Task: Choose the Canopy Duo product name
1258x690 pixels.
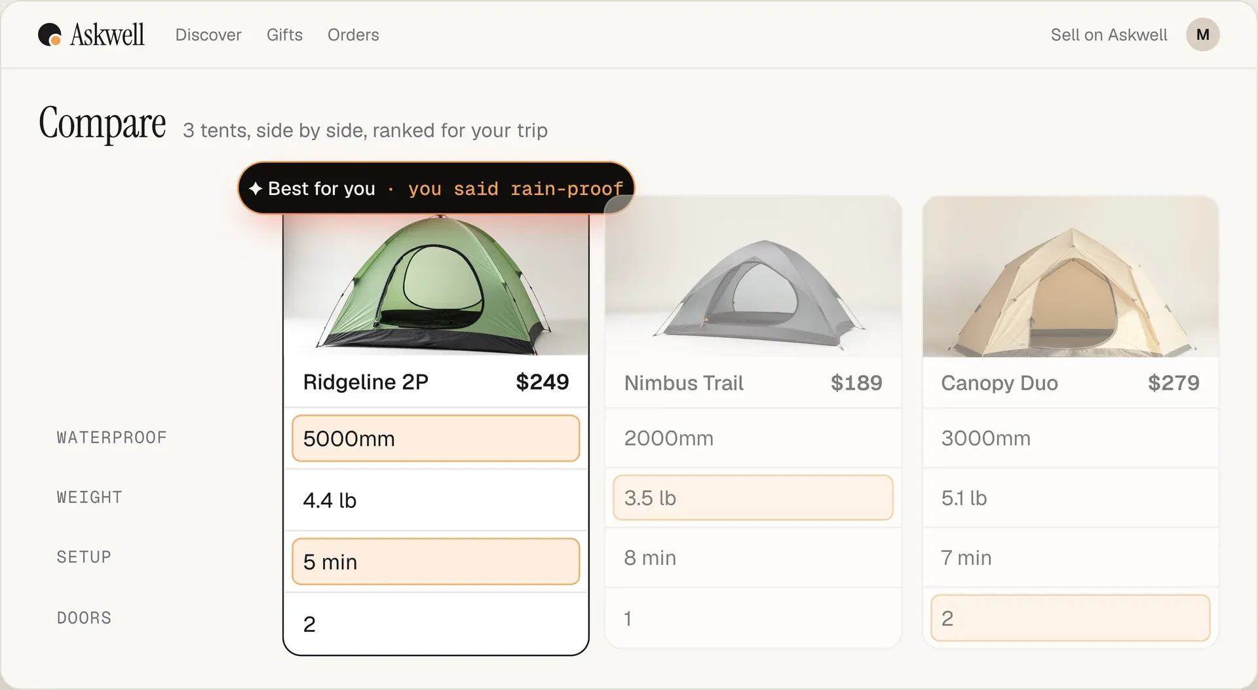Action: coord(999,383)
